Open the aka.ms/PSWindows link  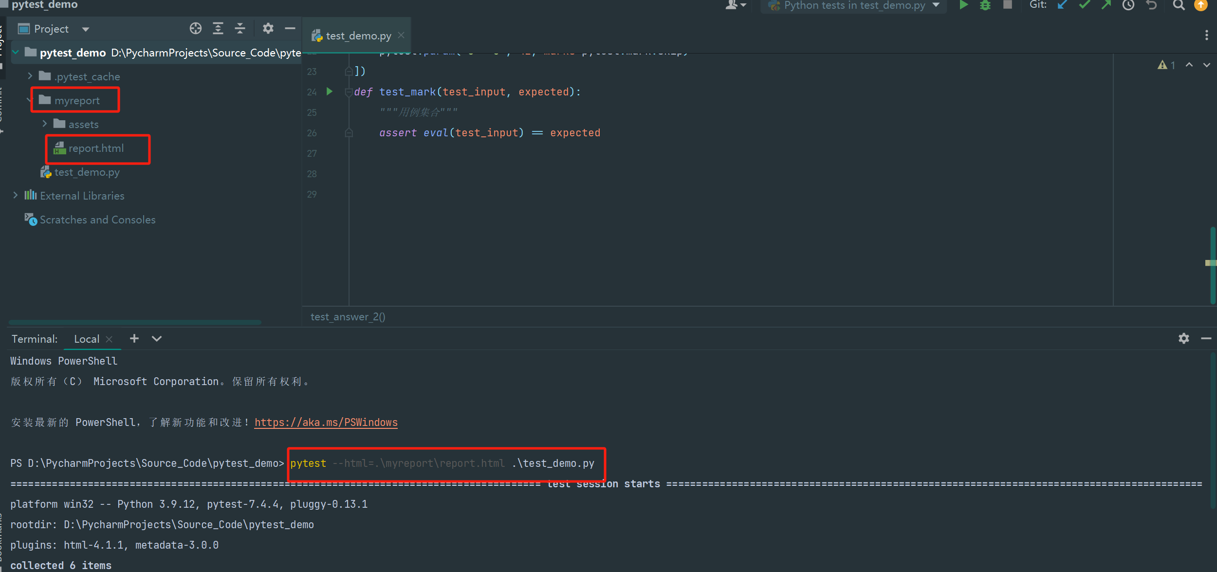point(326,422)
